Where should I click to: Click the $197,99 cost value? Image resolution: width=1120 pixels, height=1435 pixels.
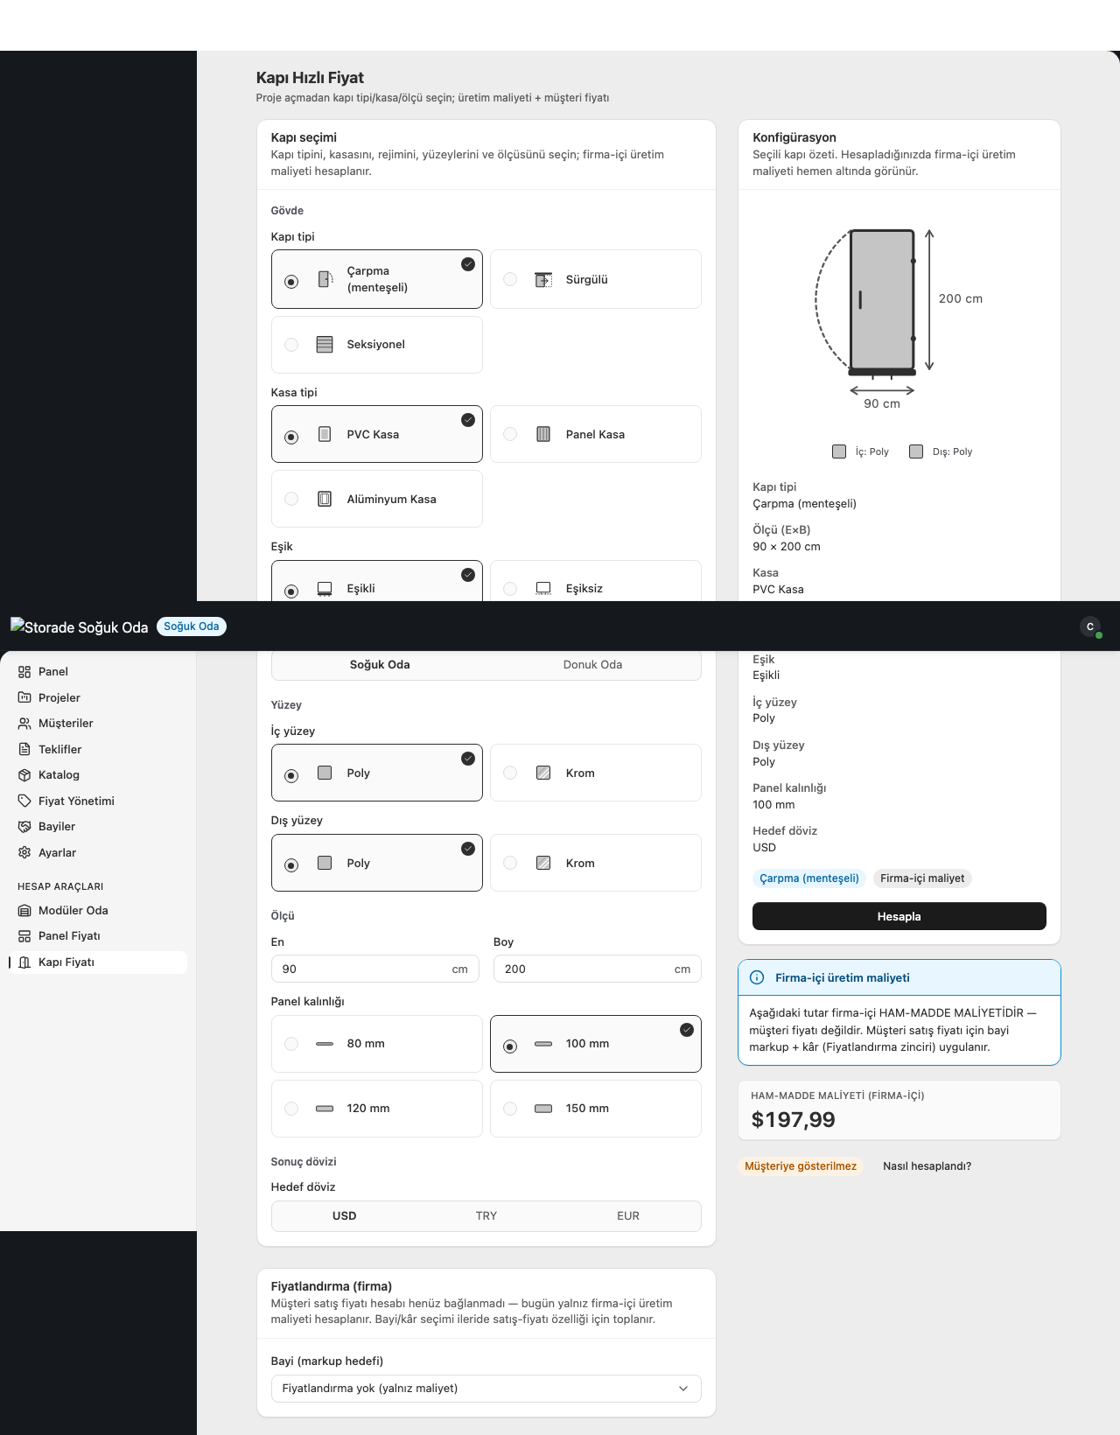tap(793, 1120)
